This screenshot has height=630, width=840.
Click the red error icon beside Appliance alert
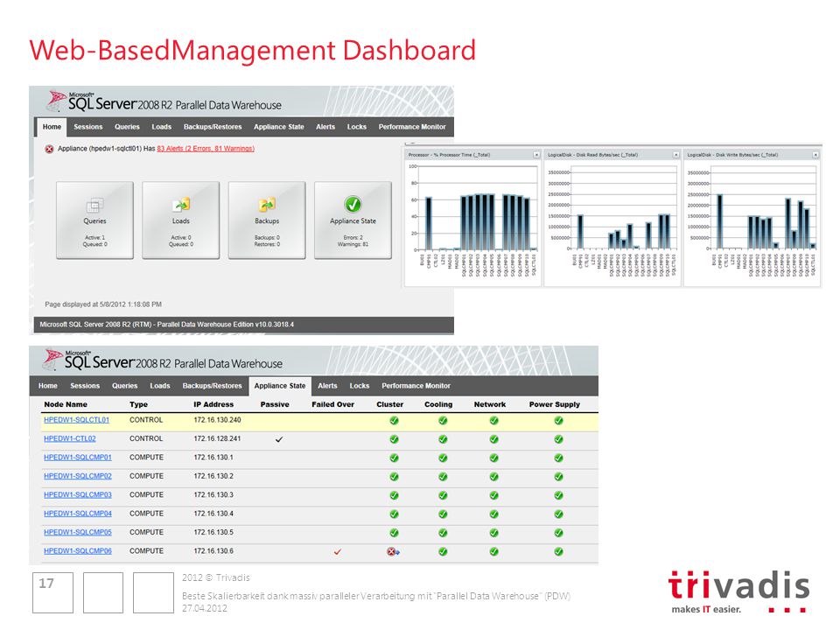(x=49, y=149)
